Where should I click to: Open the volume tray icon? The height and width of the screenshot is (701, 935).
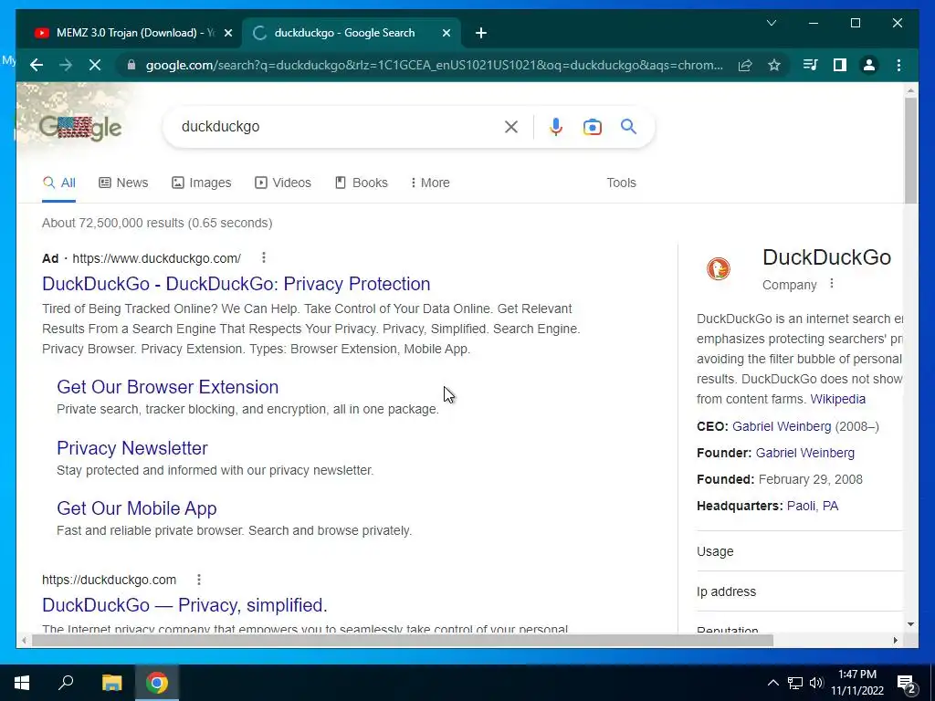[816, 683]
